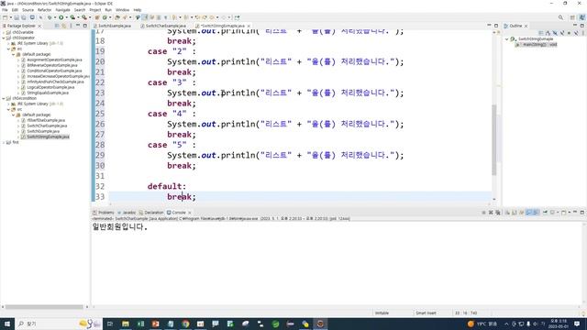Click the New Java Class toolbar icon
The height and width of the screenshot is (330, 587).
pyautogui.click(x=105, y=17)
